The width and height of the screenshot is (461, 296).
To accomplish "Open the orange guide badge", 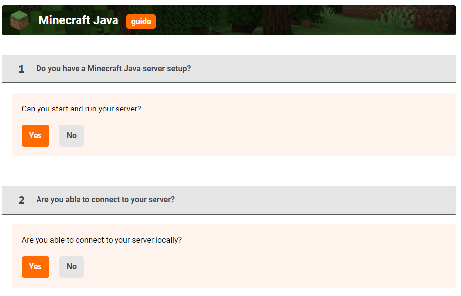I will [x=141, y=21].
